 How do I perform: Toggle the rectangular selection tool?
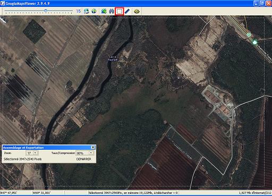119,11
